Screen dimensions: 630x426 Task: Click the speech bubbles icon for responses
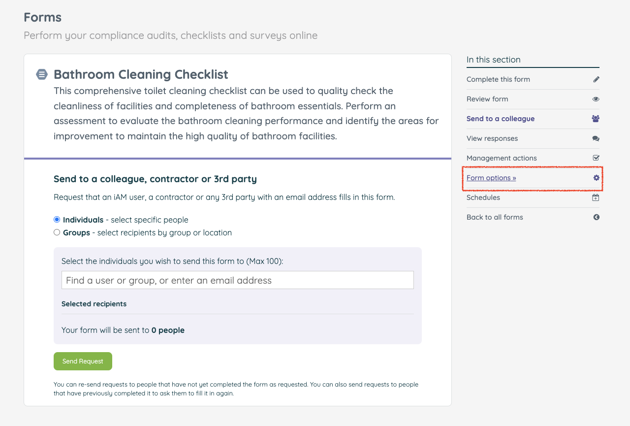pos(596,139)
